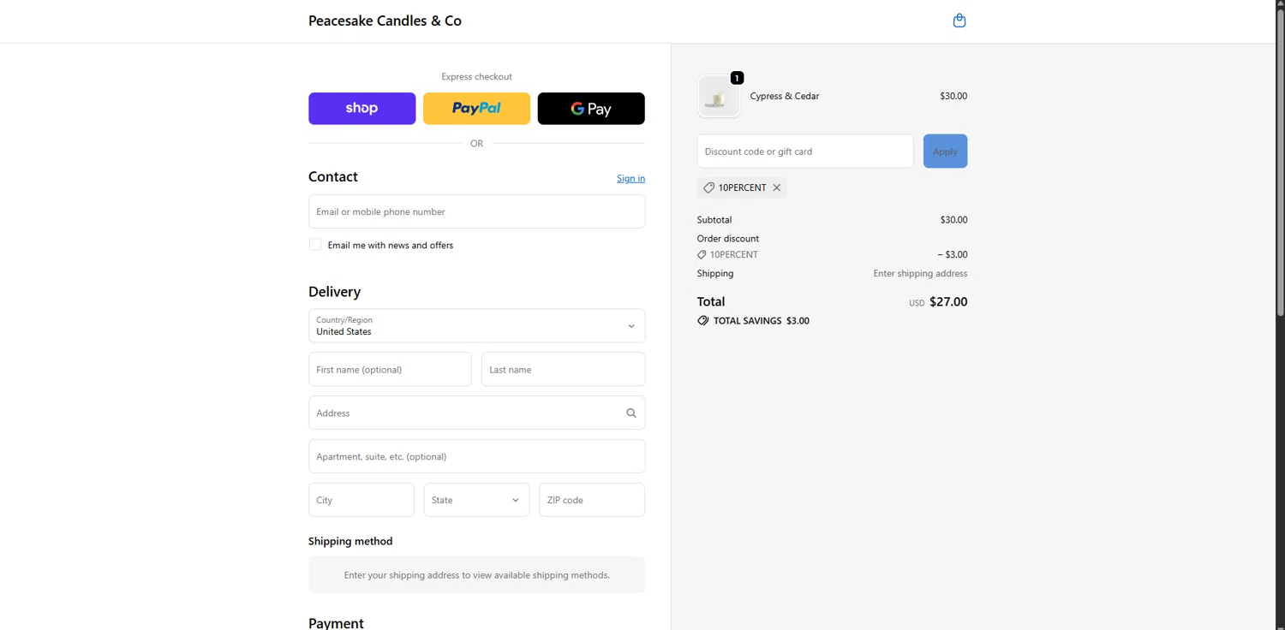The width and height of the screenshot is (1285, 630).
Task: Choose Google Pay express checkout
Action: click(x=591, y=109)
